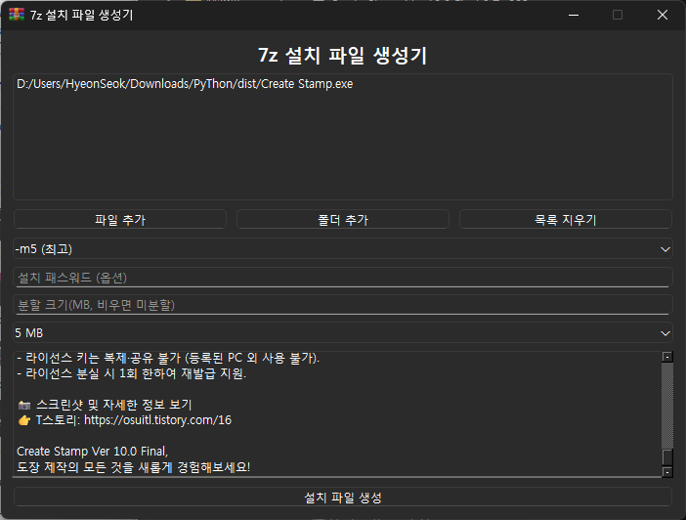Open the 5 MB size dropdown
The image size is (686, 520).
coord(343,333)
